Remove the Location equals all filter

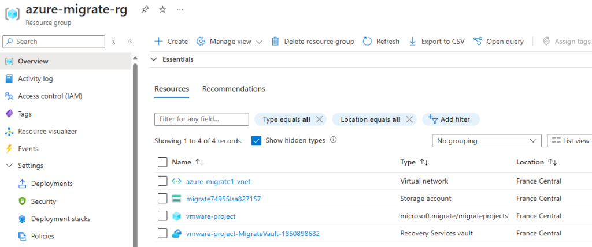click(409, 119)
